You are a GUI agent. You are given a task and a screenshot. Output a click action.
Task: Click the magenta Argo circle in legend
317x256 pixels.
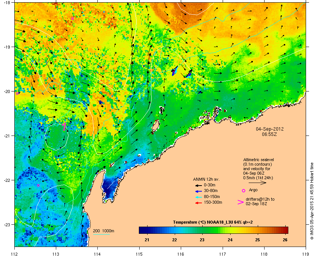pos(243,190)
